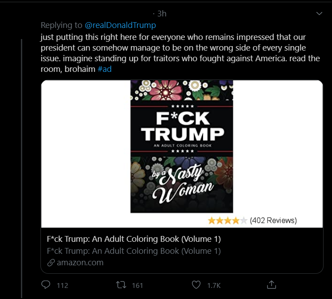
Task: Click the chain link icon beside amazon.com
Action: (51, 263)
